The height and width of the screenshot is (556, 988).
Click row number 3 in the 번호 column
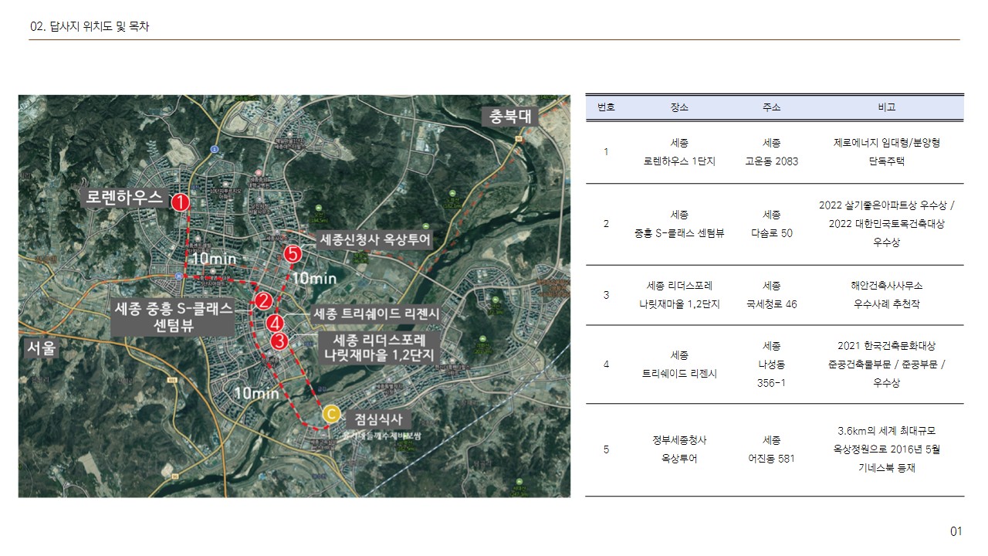coord(606,295)
